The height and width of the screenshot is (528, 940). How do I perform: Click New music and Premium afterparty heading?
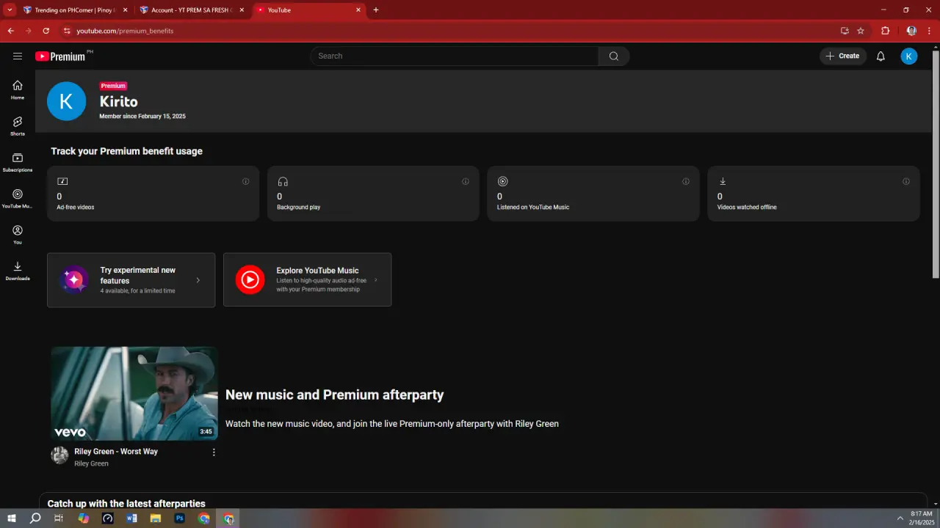tap(334, 395)
